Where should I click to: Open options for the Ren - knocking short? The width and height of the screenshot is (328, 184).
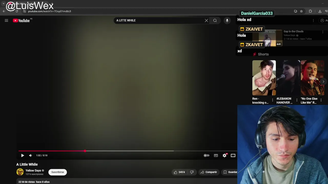272,100
